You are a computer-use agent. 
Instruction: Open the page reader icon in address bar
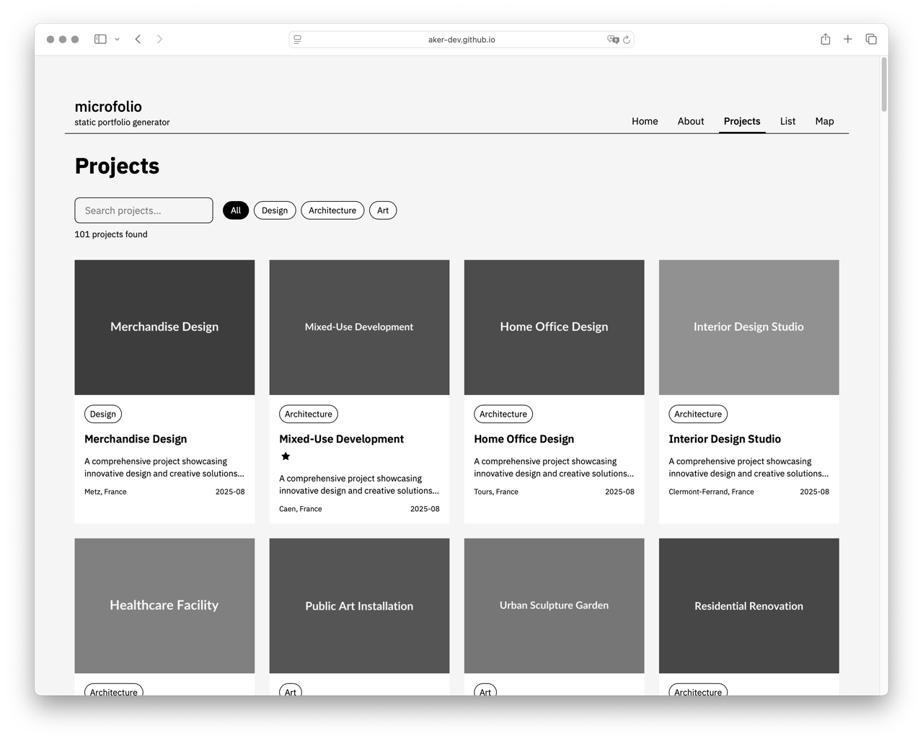pyautogui.click(x=298, y=40)
